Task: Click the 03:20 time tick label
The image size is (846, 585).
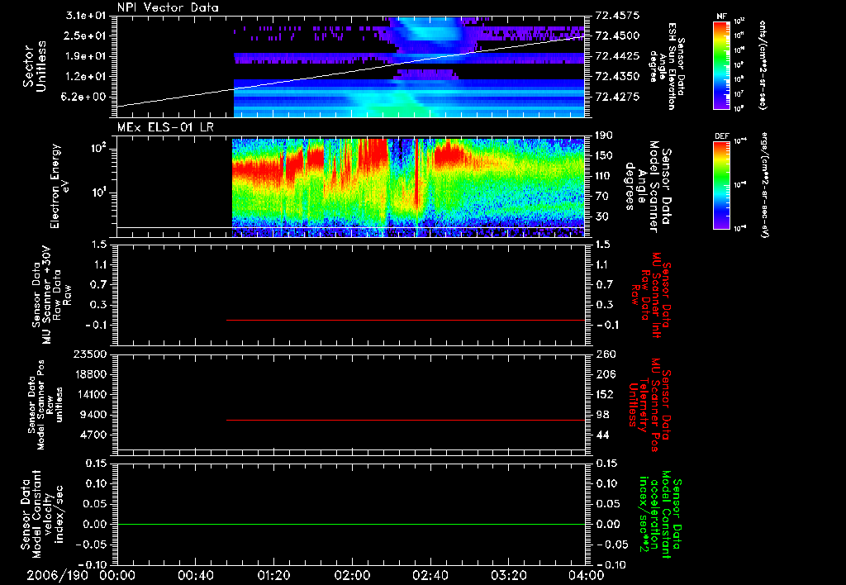Action: (x=508, y=575)
